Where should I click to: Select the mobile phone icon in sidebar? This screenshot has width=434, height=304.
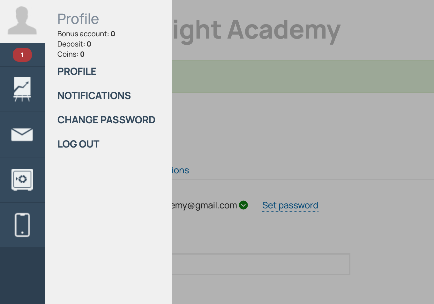(22, 225)
